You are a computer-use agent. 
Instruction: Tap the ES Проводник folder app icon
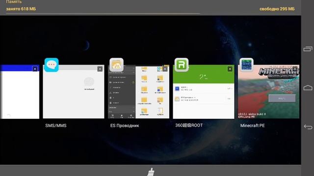(x=116, y=65)
